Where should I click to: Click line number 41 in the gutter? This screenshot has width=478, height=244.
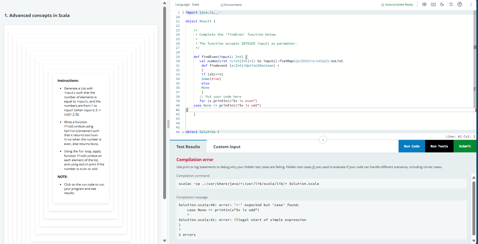[178, 110]
